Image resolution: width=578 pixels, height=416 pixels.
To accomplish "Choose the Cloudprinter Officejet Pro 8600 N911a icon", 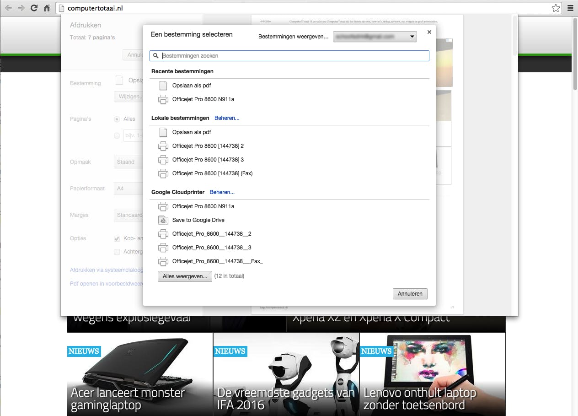I will point(163,206).
